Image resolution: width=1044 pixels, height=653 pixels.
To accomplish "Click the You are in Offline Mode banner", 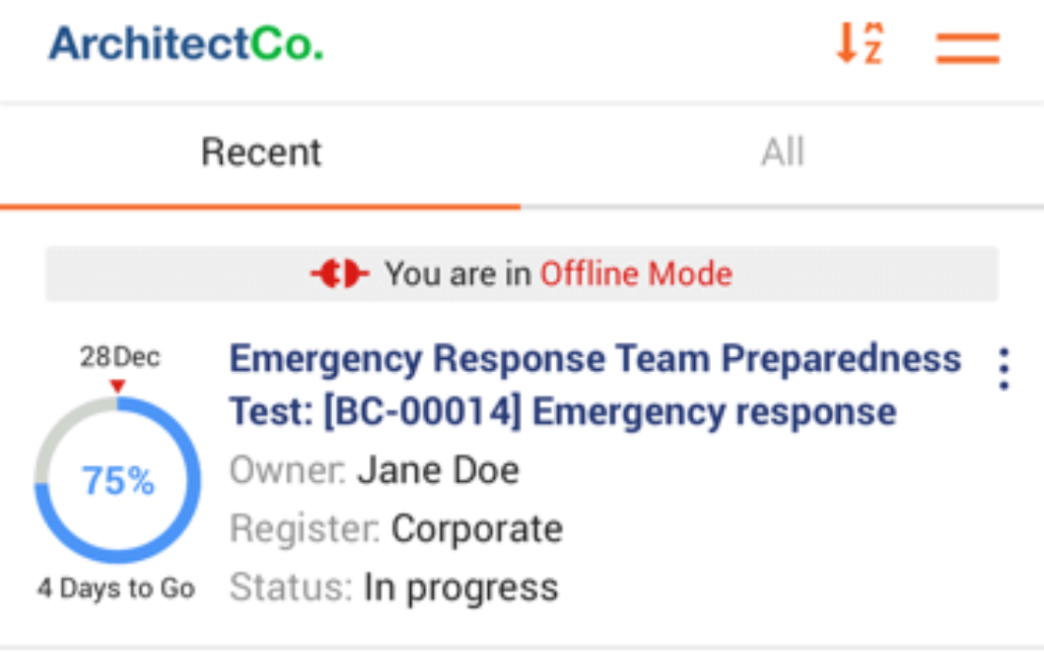I will [521, 274].
